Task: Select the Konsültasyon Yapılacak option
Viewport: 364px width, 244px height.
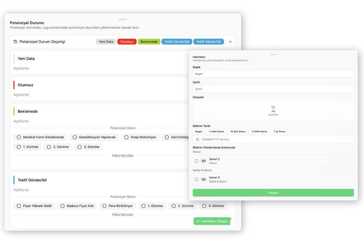Action: [x=75, y=137]
